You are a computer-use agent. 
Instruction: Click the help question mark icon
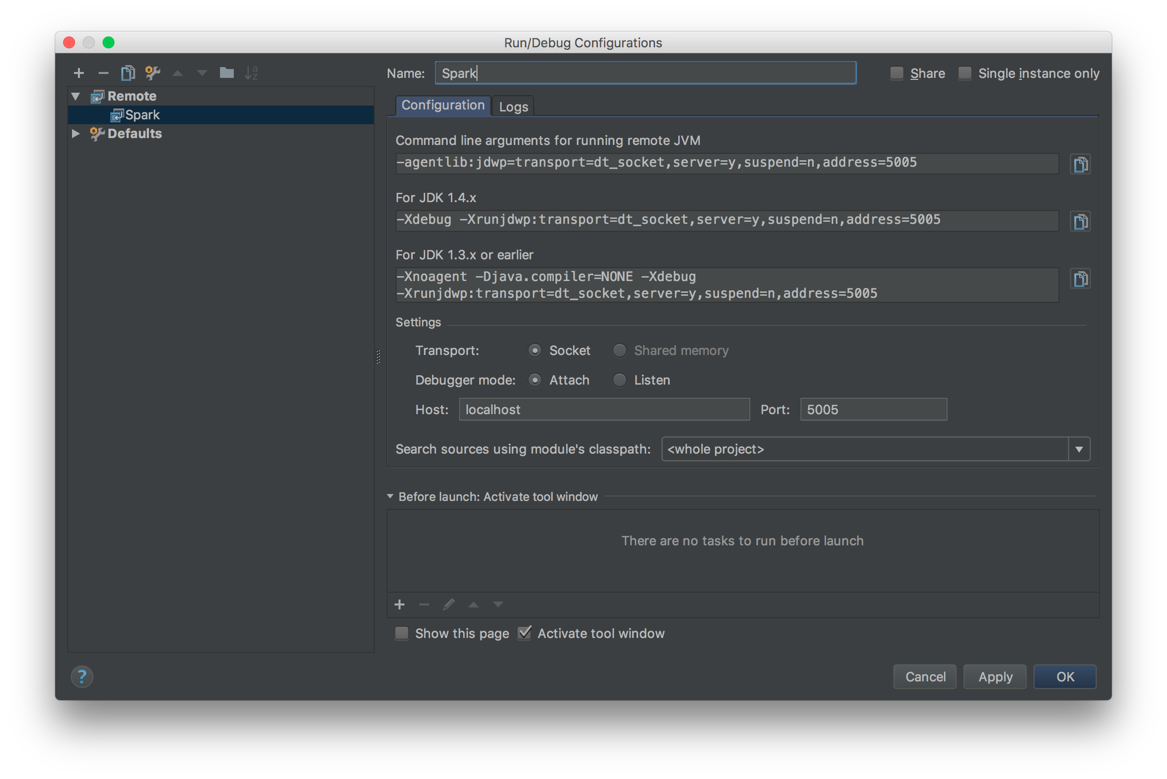(82, 676)
